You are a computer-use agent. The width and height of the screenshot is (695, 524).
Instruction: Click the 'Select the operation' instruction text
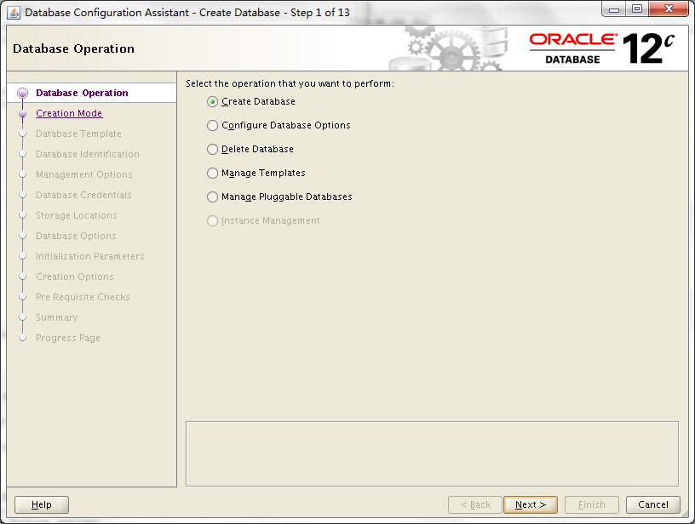[x=290, y=83]
